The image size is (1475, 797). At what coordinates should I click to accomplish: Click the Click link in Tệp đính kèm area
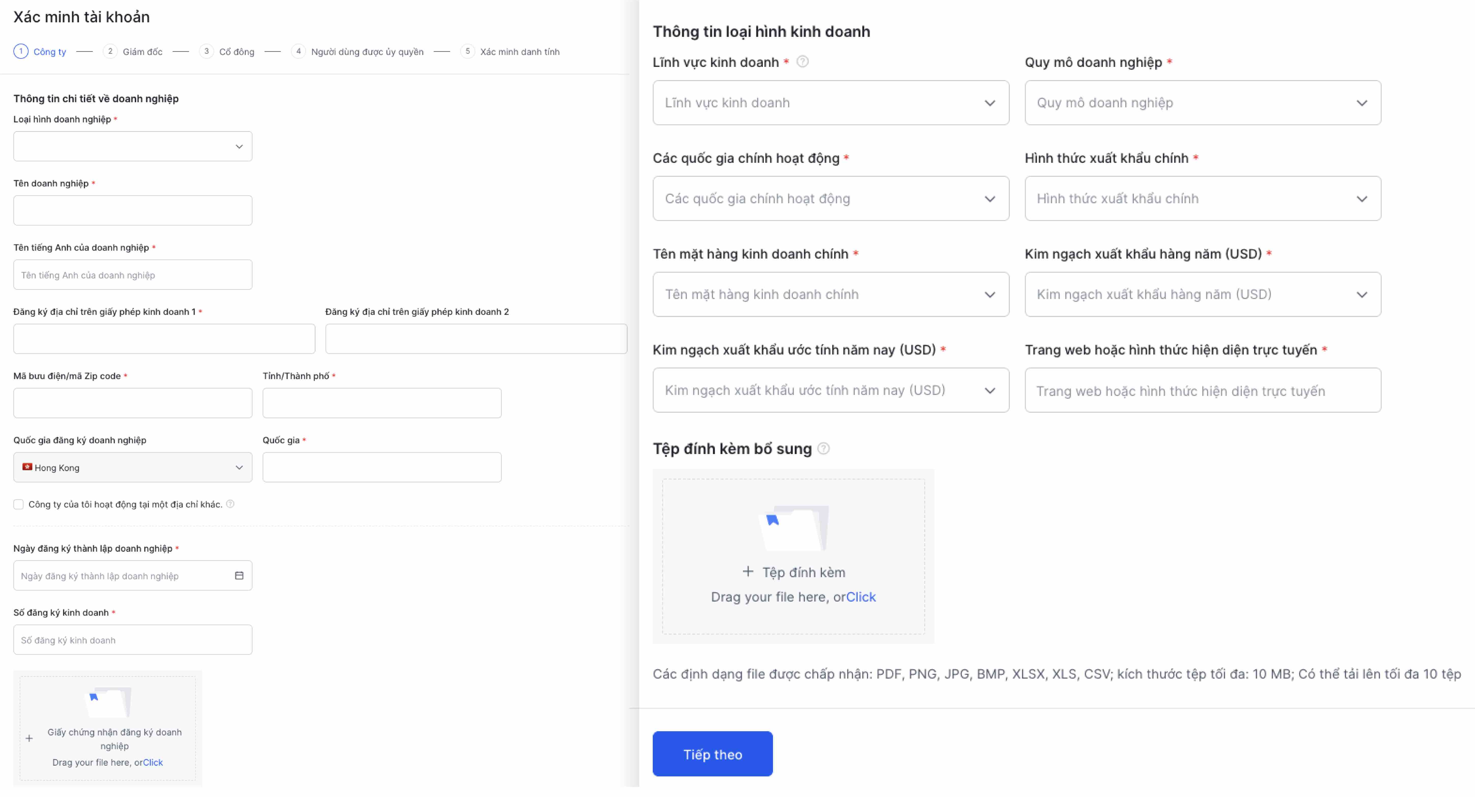tap(861, 597)
